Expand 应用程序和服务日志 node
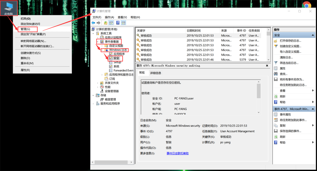This screenshot has width=317, height=171. click(x=102, y=75)
